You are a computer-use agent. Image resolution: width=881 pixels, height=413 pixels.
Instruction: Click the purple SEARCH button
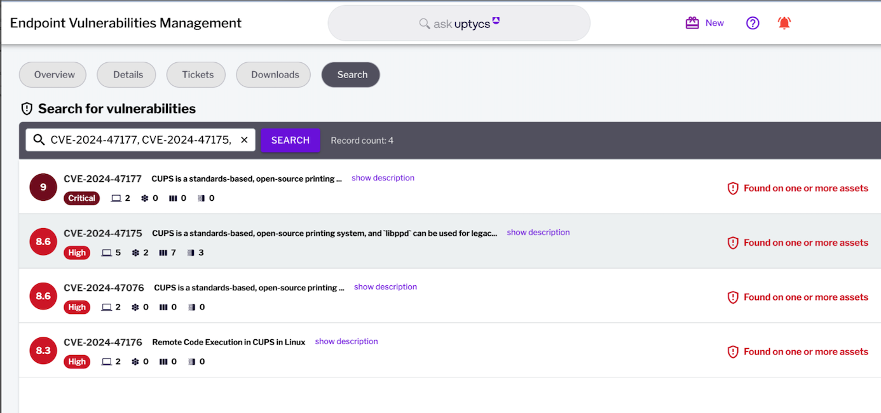pos(290,140)
